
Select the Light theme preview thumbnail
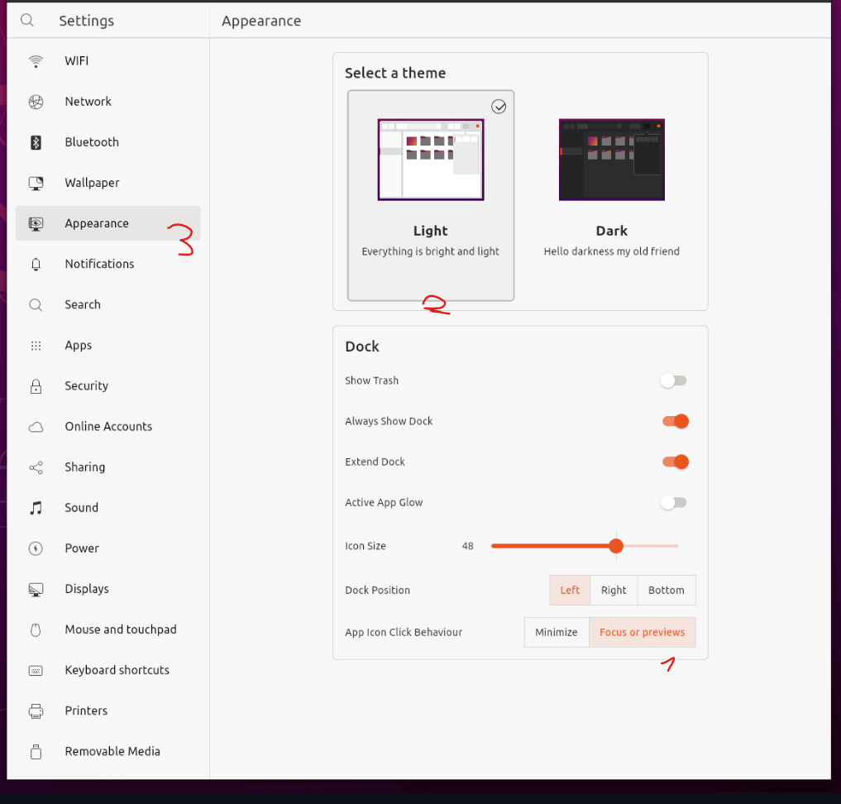click(431, 160)
